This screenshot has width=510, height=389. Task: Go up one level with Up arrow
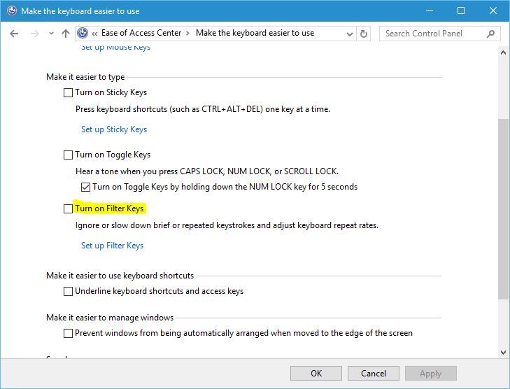(x=66, y=34)
